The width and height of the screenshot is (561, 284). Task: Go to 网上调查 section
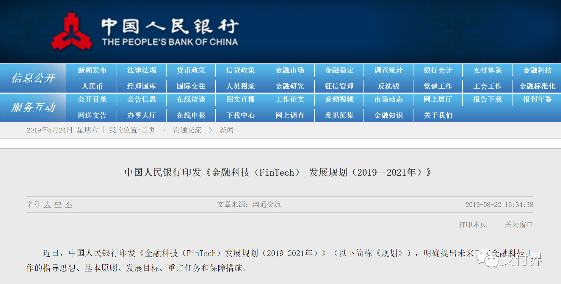290,116
